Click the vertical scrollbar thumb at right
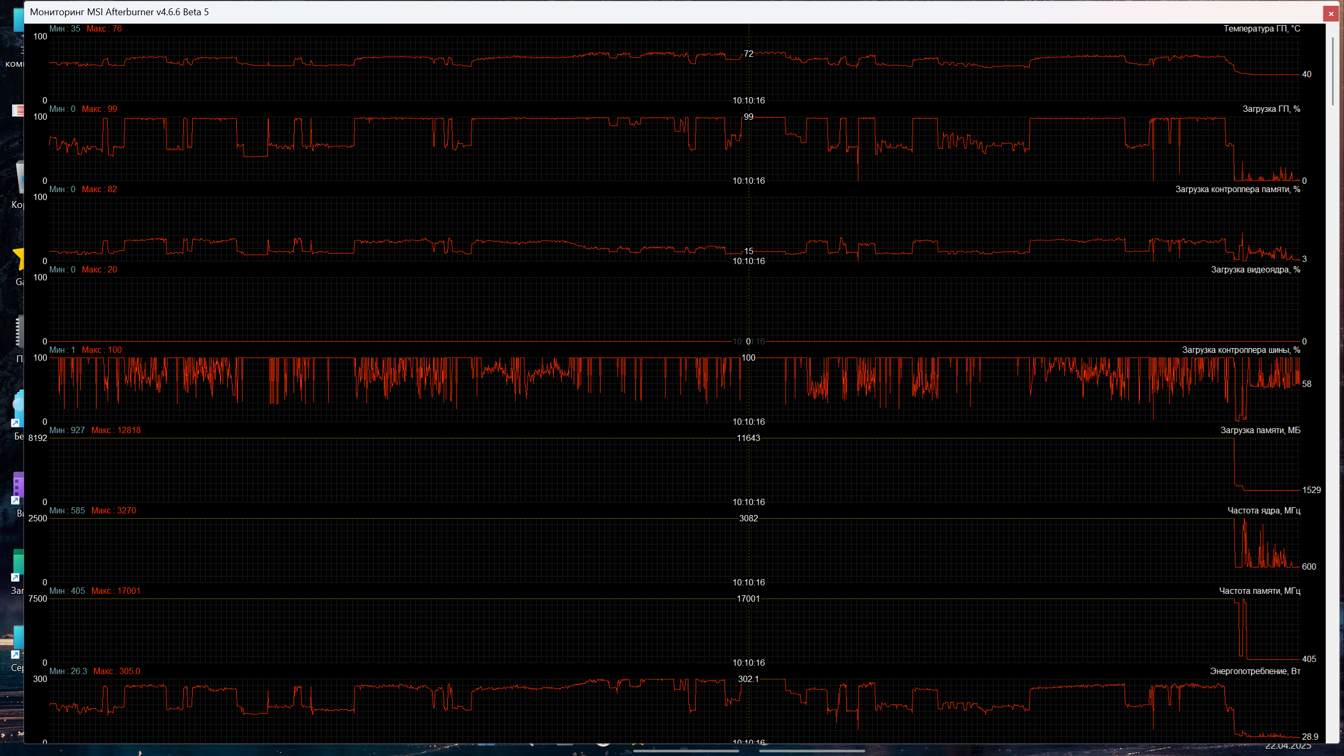 tap(1332, 71)
